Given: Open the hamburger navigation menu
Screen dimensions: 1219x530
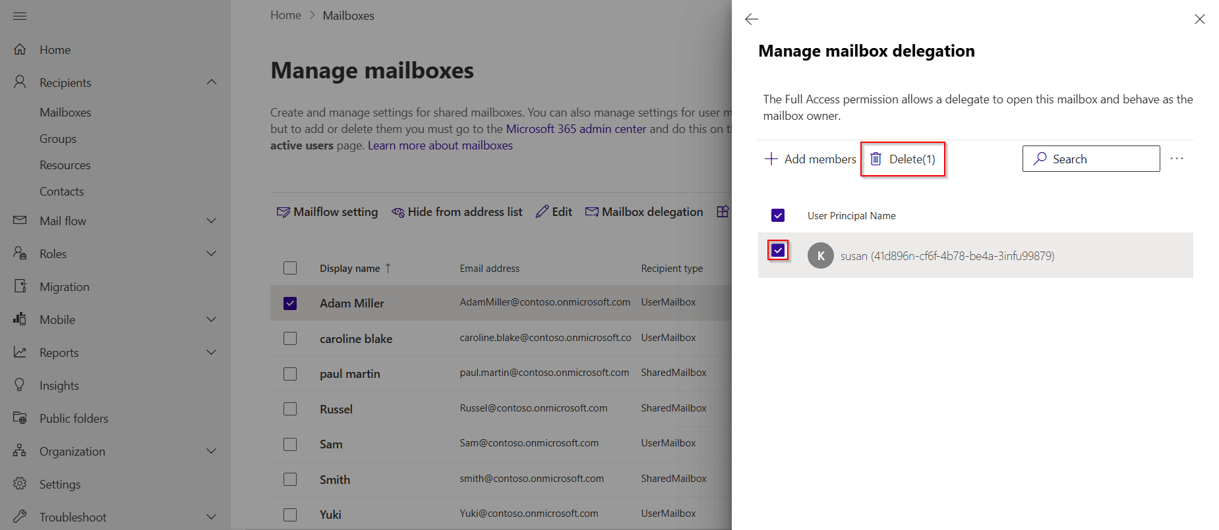Looking at the screenshot, I should coord(20,16).
